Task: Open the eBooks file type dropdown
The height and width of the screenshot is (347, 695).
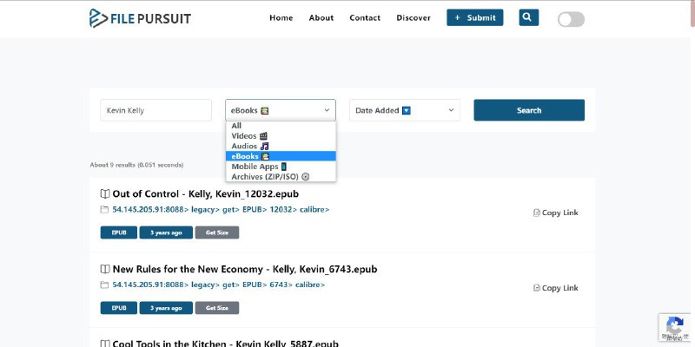Action: (x=280, y=110)
